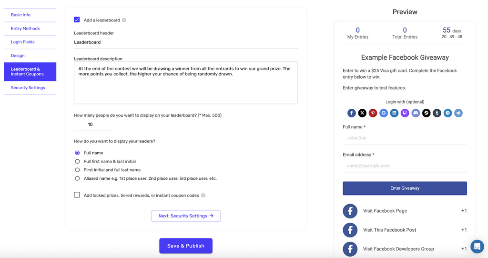Select Aliased name display option
This screenshot has height=258, width=488.
pyautogui.click(x=77, y=178)
